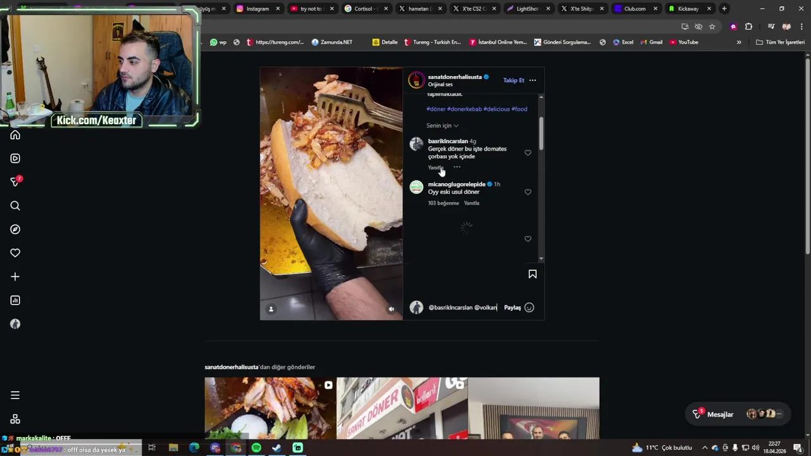The height and width of the screenshot is (456, 811).
Task: Open a new browser tab
Action: [x=724, y=9]
